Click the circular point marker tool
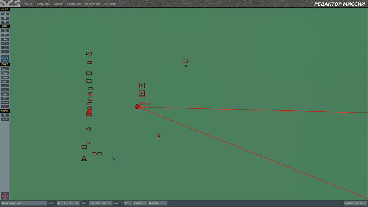The width and height of the screenshot is (368, 207). coord(5,90)
